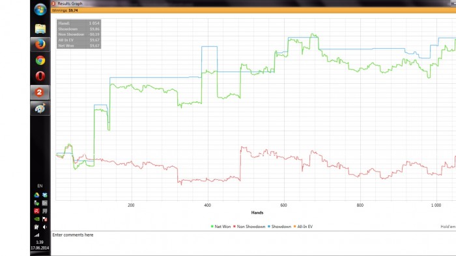Click the Hand: 1 054 stat row
This screenshot has height=256, width=456.
pyautogui.click(x=79, y=23)
